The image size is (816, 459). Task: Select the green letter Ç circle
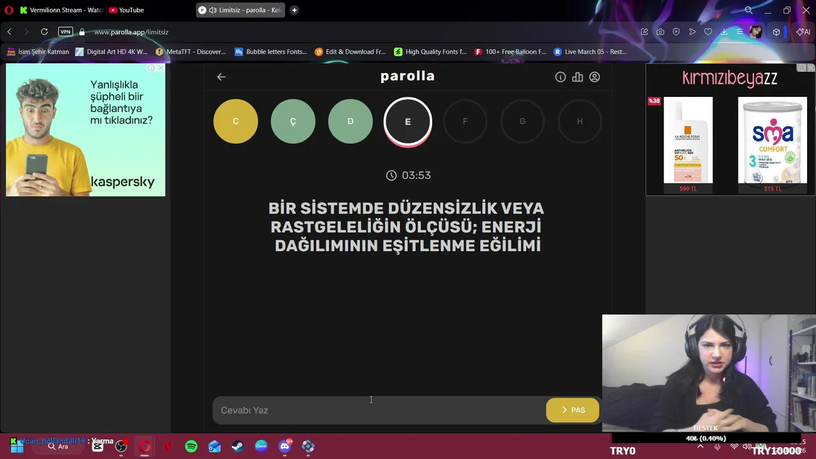tap(293, 121)
